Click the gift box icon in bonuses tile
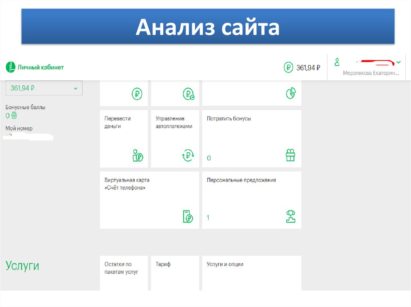 (x=290, y=155)
